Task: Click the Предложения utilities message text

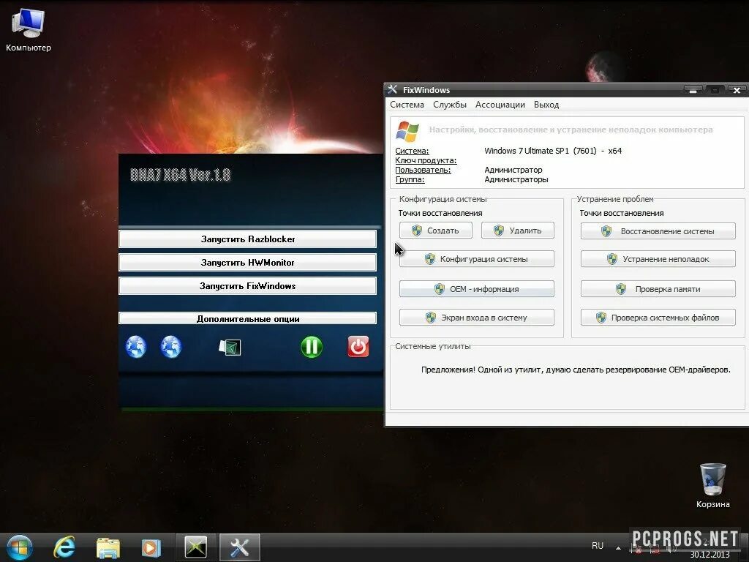Action: coord(576,370)
